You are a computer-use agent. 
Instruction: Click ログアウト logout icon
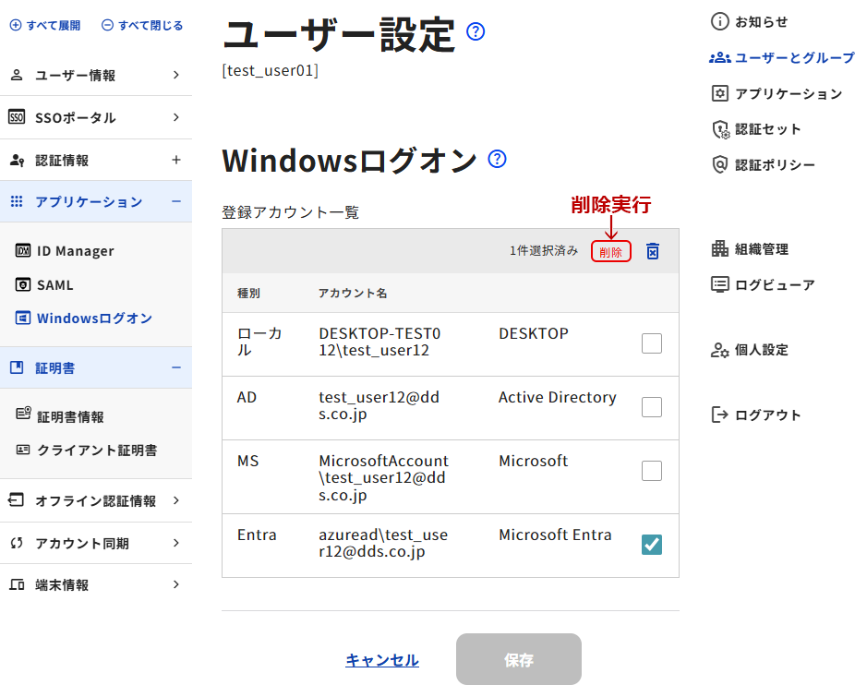click(x=720, y=415)
